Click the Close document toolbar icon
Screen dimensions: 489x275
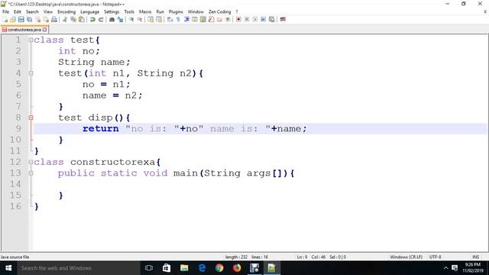coord(37,19)
